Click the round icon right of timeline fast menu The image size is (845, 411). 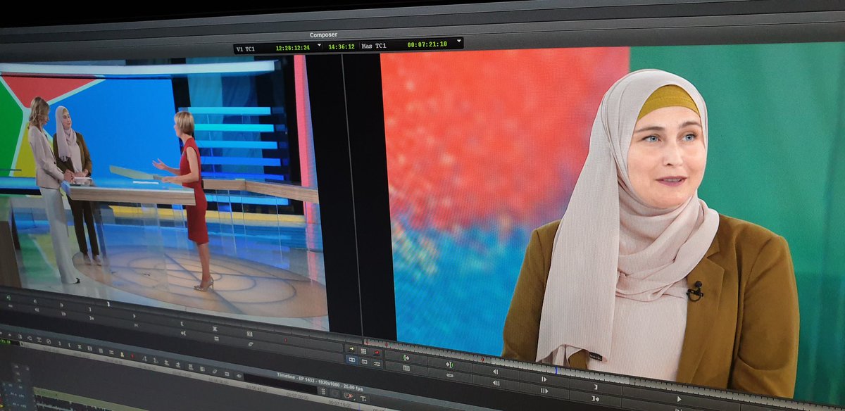point(335,393)
